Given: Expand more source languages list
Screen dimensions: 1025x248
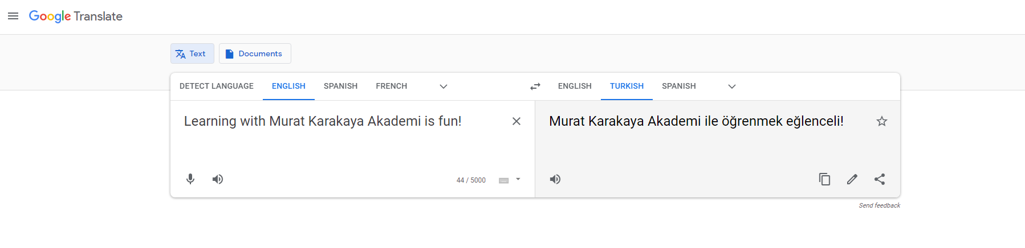Looking at the screenshot, I should (444, 86).
